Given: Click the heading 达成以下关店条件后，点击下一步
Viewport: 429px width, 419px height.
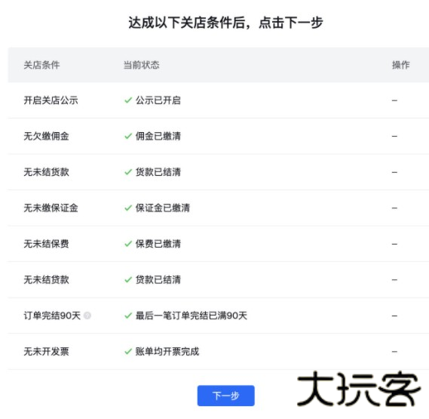Looking at the screenshot, I should click(x=225, y=23).
